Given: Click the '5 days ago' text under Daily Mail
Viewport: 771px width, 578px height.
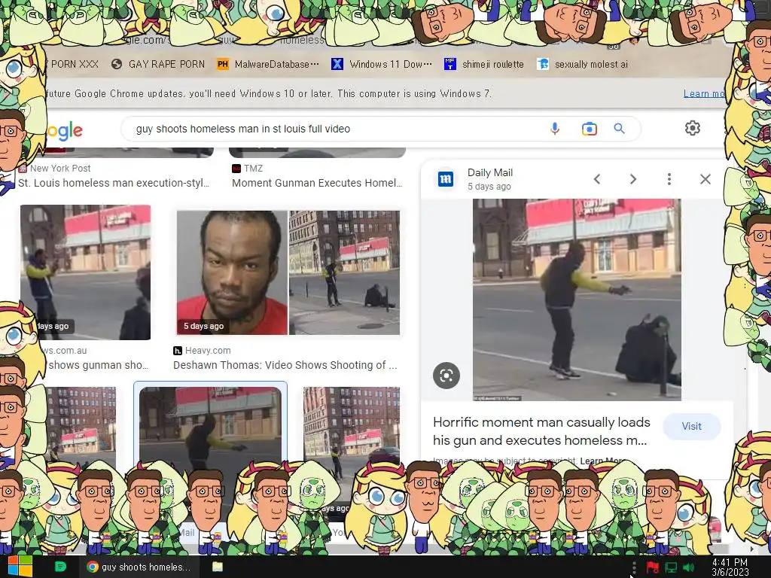Looking at the screenshot, I should (x=489, y=187).
